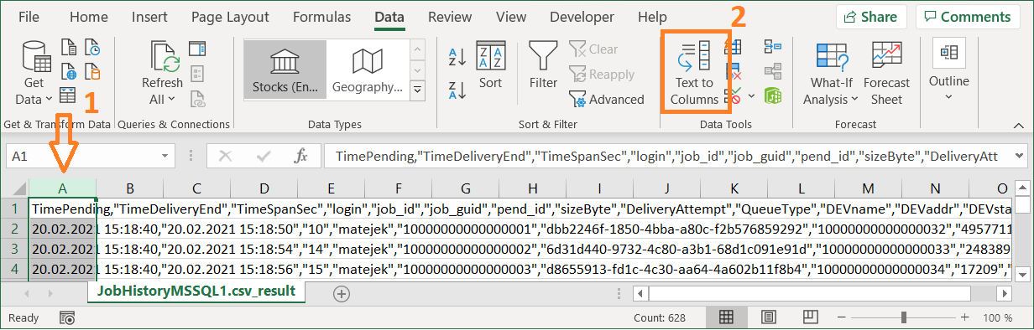Select row 3 header
Screen dimensions: 1034x330
[x=14, y=249]
